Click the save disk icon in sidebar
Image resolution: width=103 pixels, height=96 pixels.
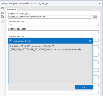(2, 17)
